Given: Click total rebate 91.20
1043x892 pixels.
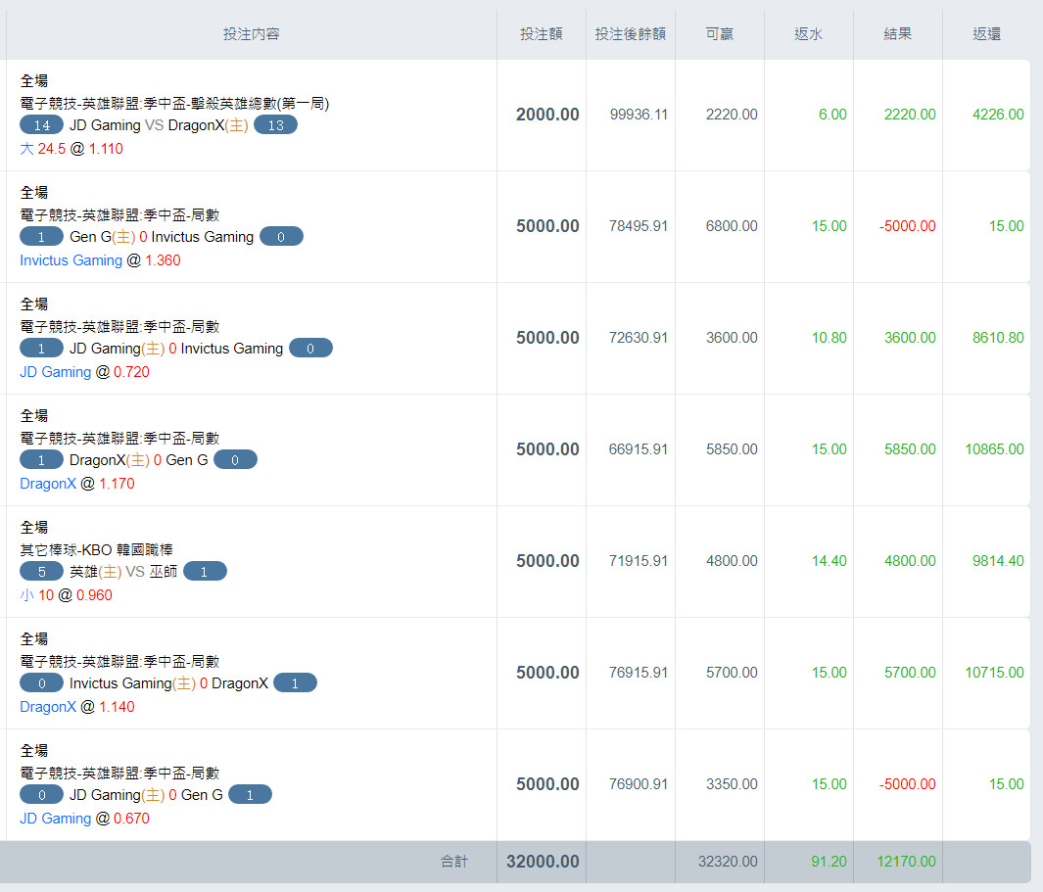Looking at the screenshot, I should click(829, 862).
